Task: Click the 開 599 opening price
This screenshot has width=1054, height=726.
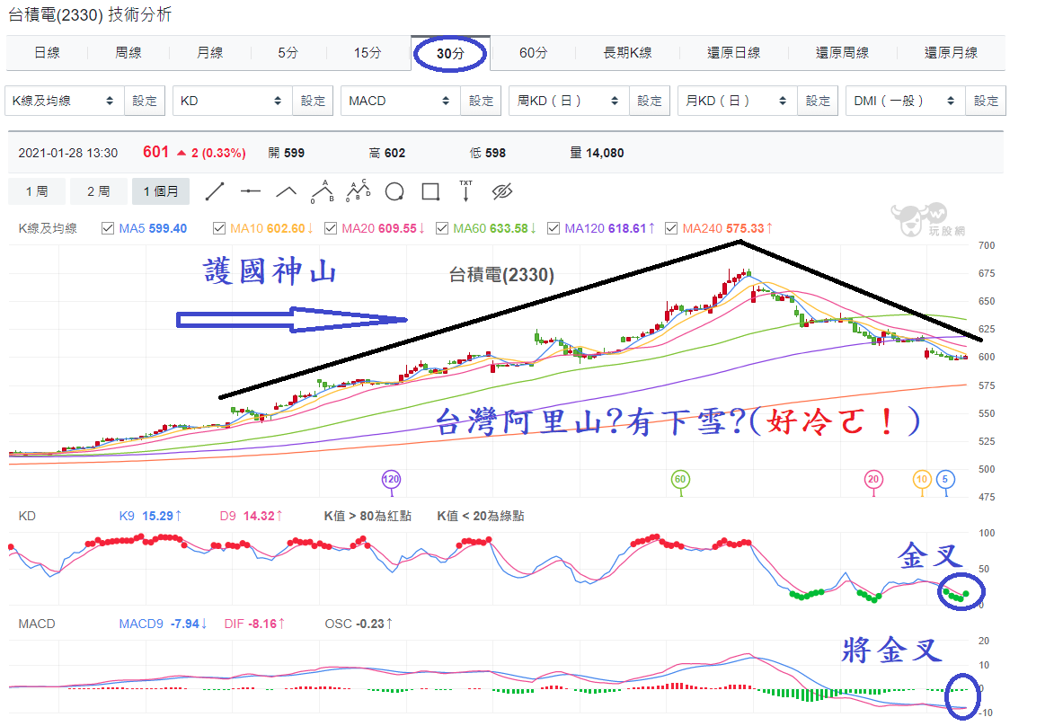Action: 287,154
